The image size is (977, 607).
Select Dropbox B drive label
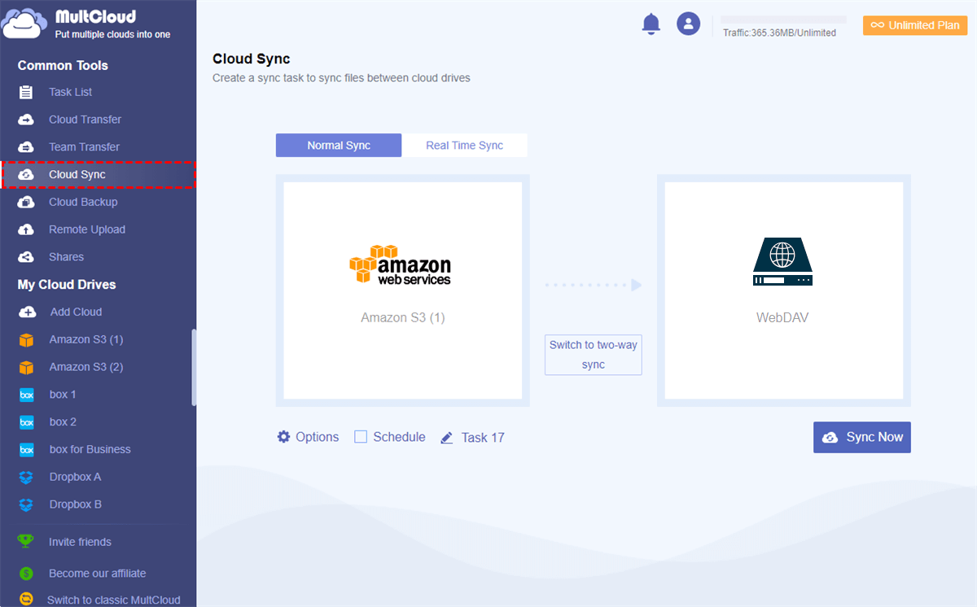(x=75, y=504)
